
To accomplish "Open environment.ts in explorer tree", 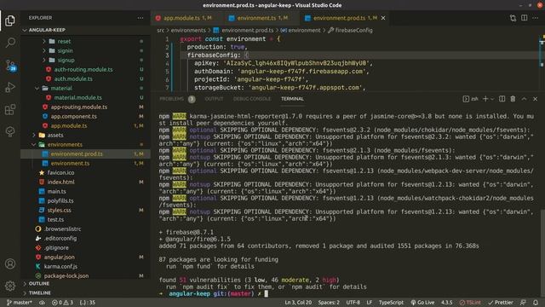I will point(85,163).
